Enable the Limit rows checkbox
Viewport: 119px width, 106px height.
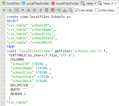pos(97,10)
